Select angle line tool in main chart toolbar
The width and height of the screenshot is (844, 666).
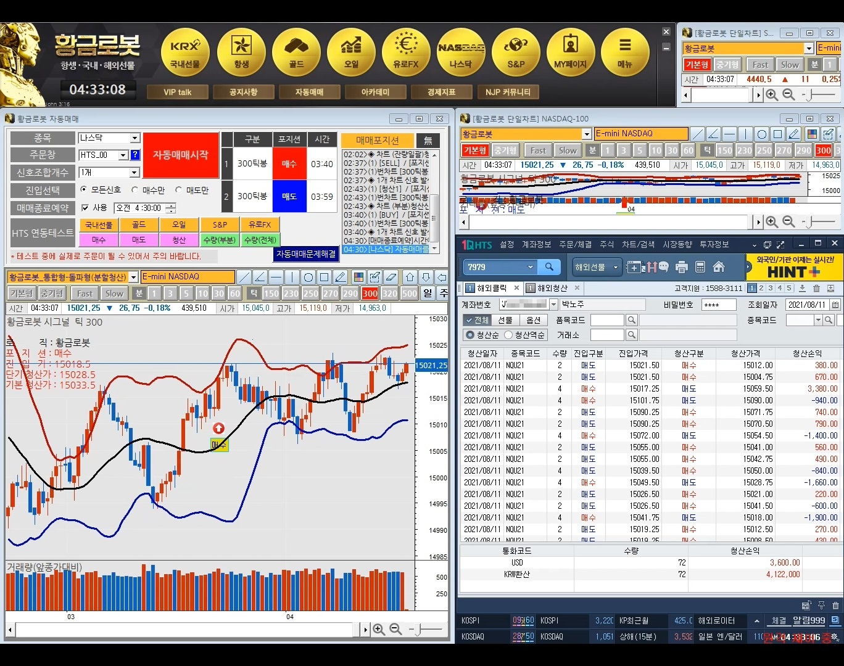tap(260, 277)
